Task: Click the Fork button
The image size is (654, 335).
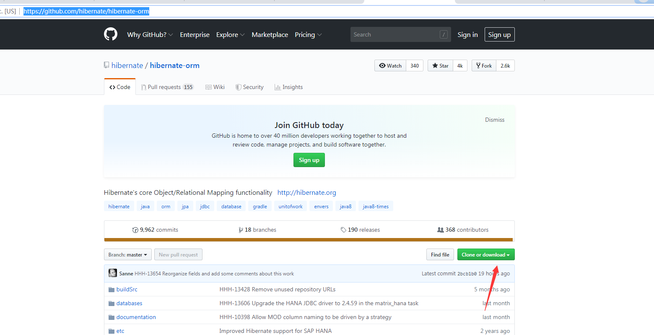Action: pos(484,65)
